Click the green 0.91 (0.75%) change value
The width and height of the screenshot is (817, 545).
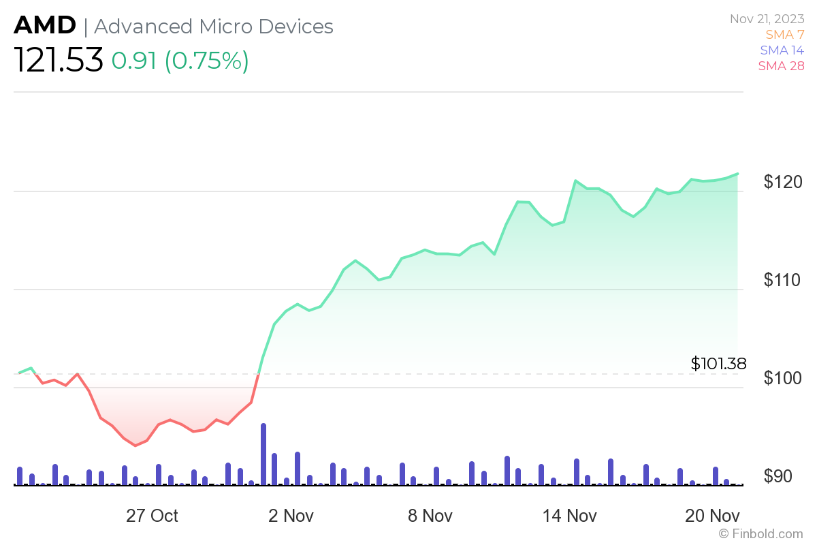180,61
